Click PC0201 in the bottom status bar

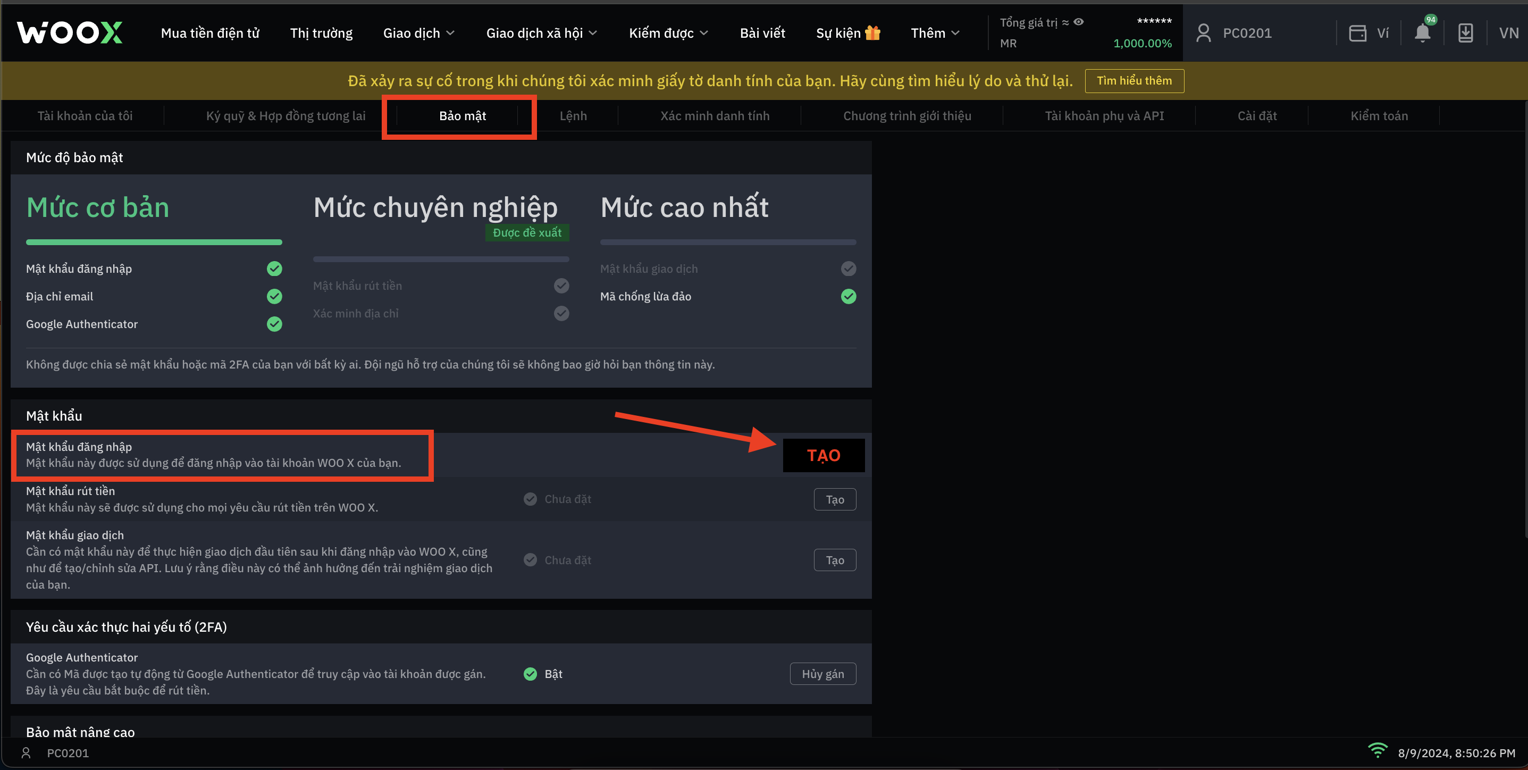point(68,753)
